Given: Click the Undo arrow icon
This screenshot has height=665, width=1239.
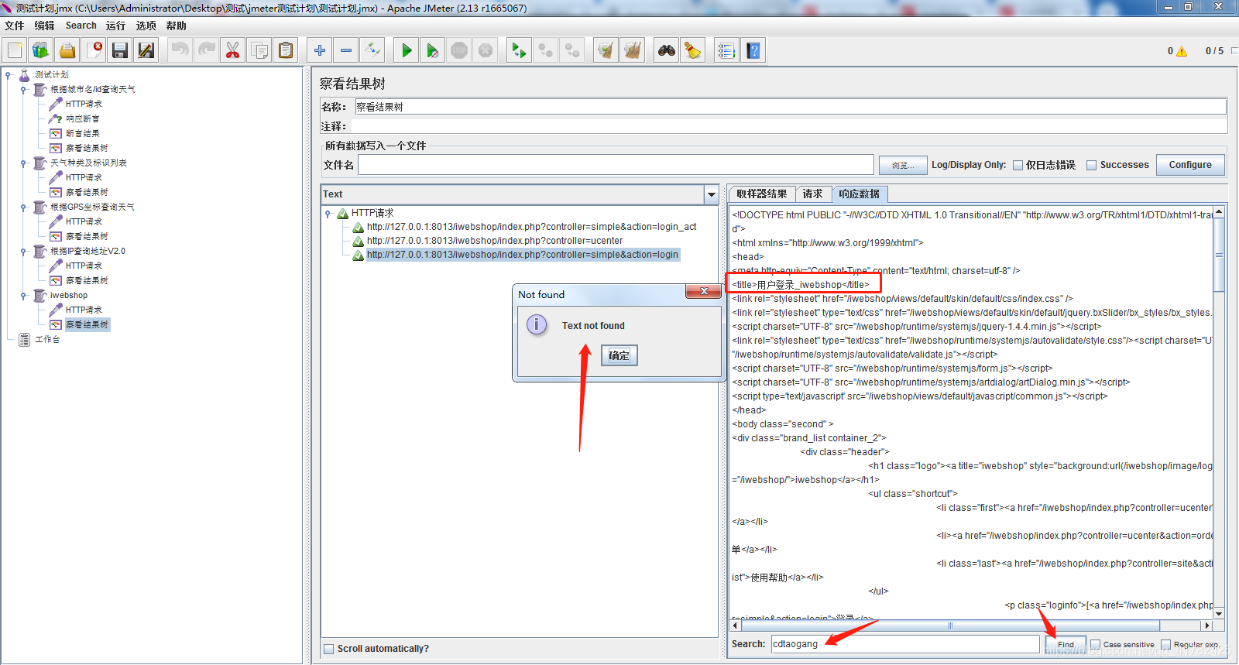Looking at the screenshot, I should pyautogui.click(x=180, y=51).
